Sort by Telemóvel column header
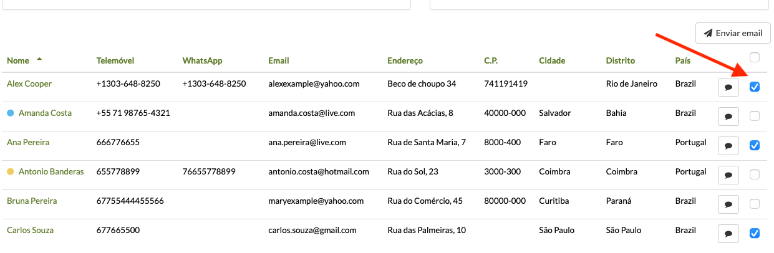The height and width of the screenshot is (253, 774). (115, 61)
